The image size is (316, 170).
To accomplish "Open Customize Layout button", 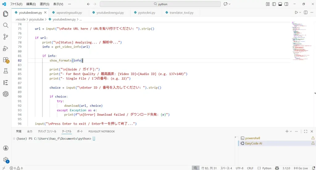I will 268,4.
